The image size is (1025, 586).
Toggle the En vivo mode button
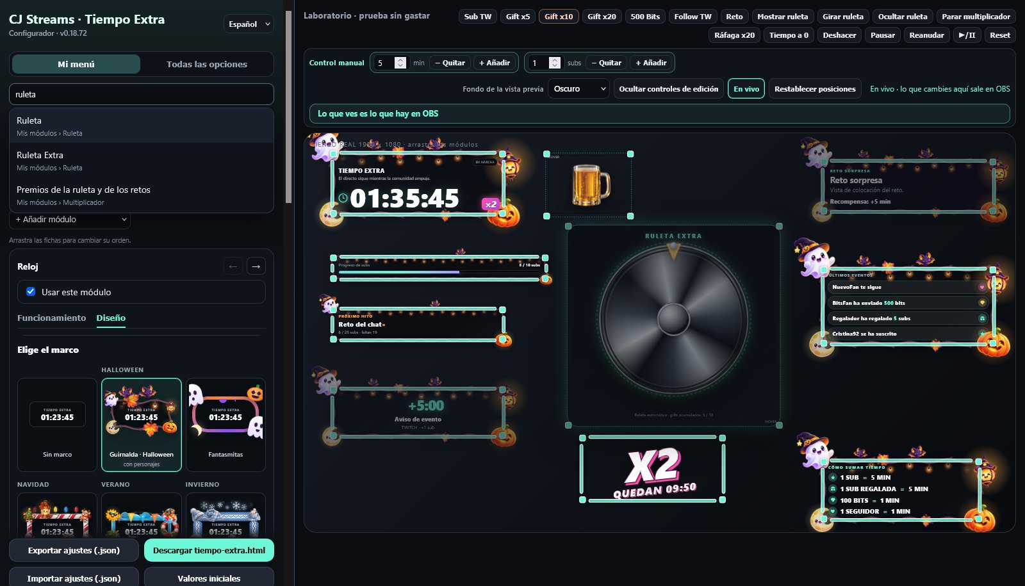point(746,89)
